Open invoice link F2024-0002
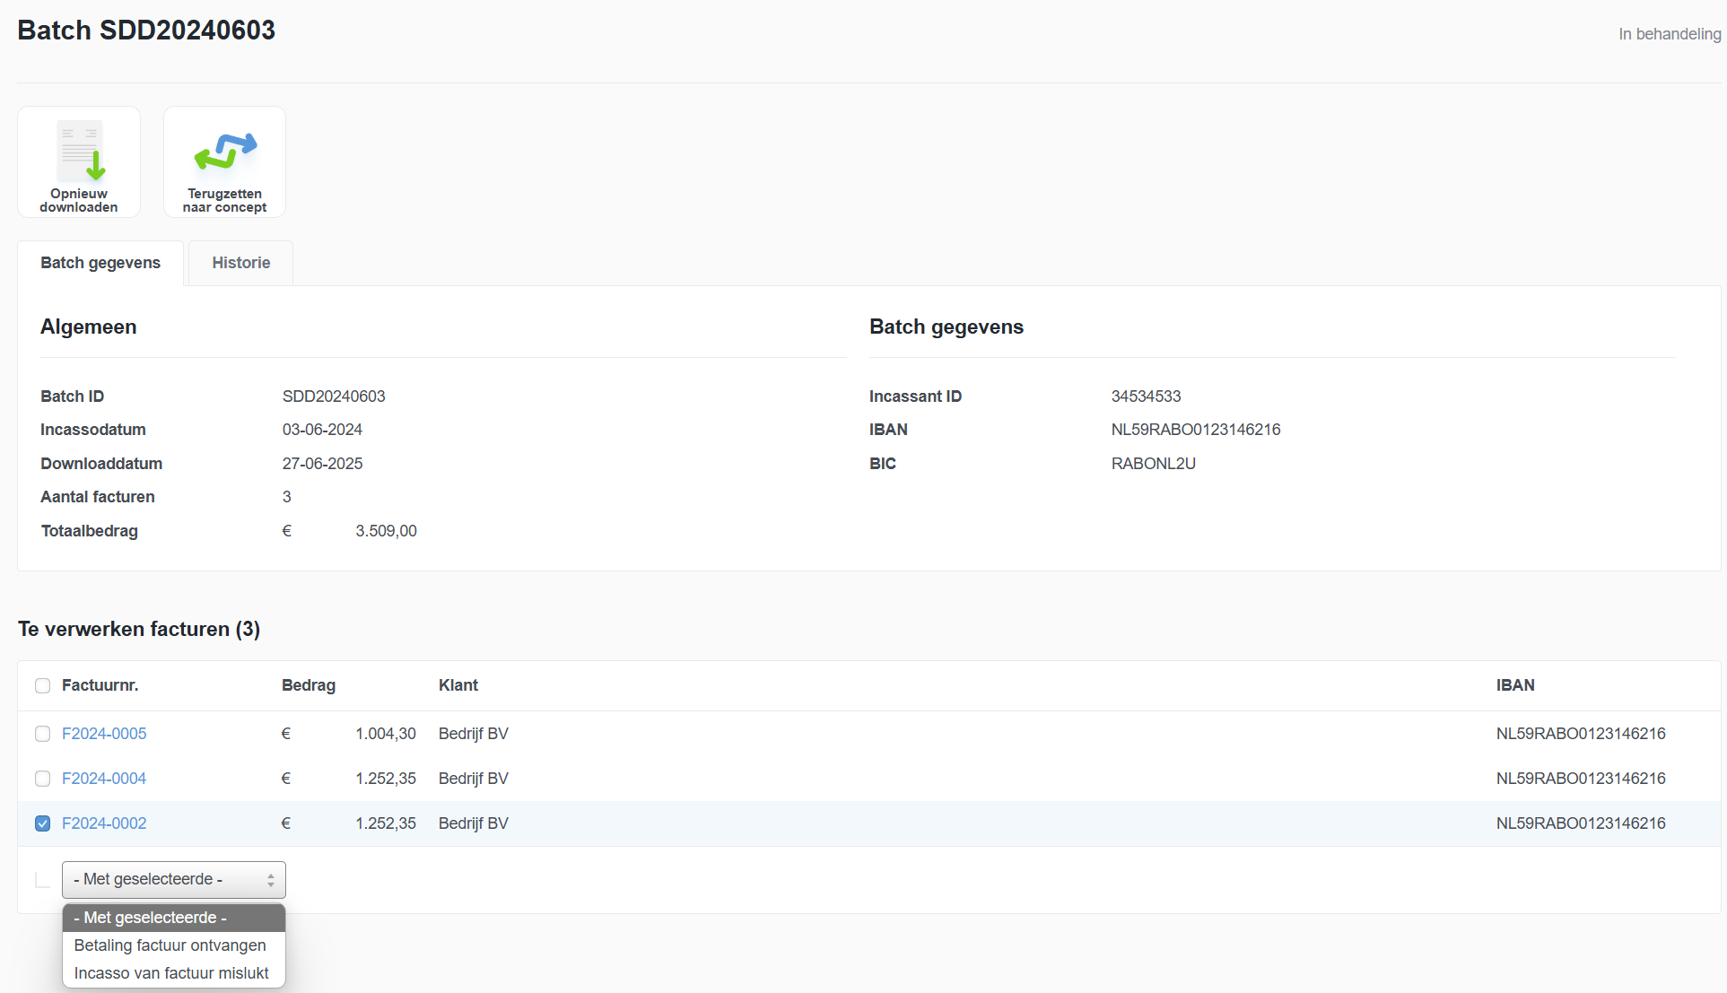 coord(104,823)
